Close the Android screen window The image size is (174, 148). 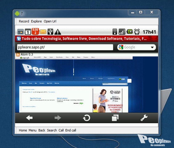click(x=151, y=12)
